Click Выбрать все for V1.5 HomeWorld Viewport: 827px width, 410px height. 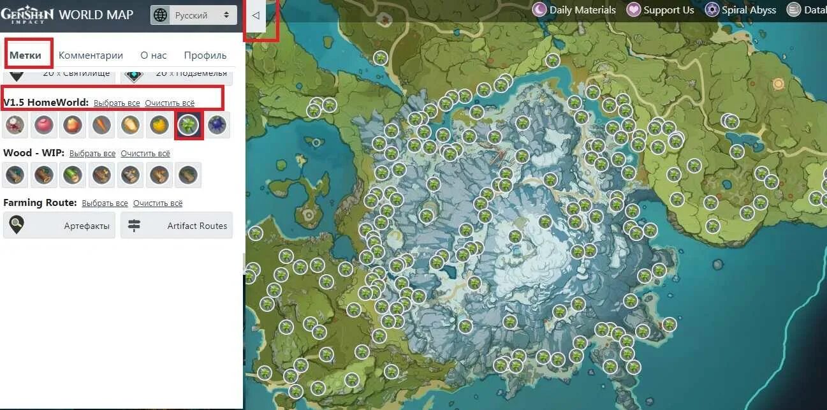click(x=117, y=103)
